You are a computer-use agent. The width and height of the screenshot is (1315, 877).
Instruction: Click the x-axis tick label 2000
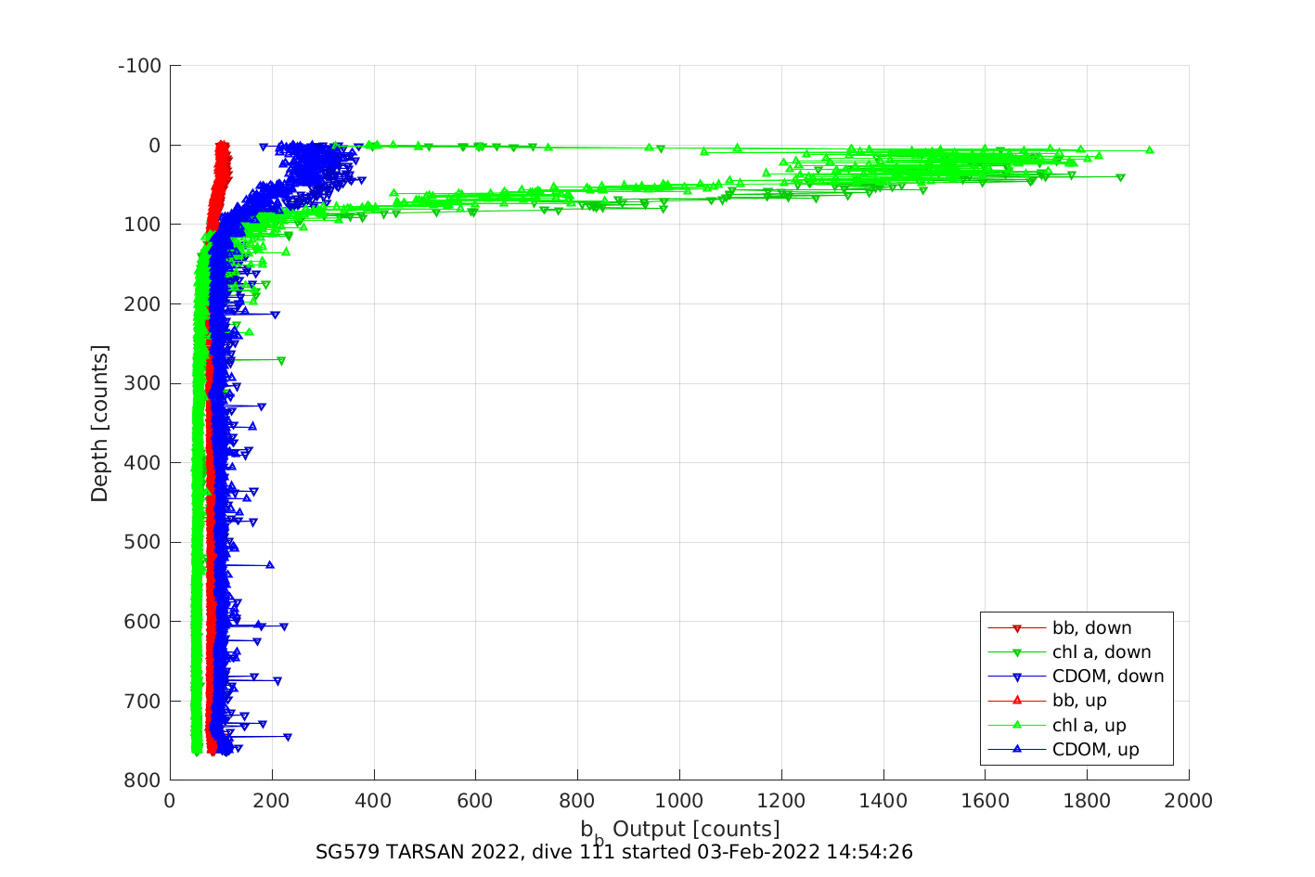point(1189,801)
